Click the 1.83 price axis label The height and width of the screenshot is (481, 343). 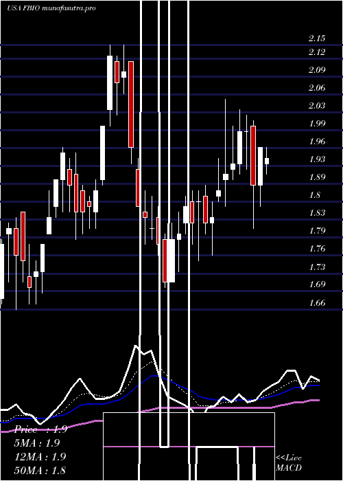[317, 212]
